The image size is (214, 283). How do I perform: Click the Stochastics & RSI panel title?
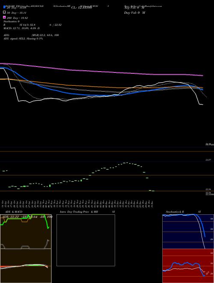click(183, 212)
